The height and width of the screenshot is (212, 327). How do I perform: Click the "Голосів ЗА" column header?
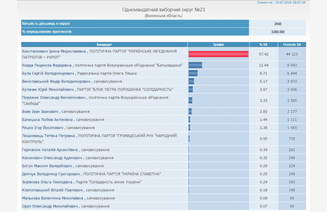pyautogui.click(x=292, y=45)
